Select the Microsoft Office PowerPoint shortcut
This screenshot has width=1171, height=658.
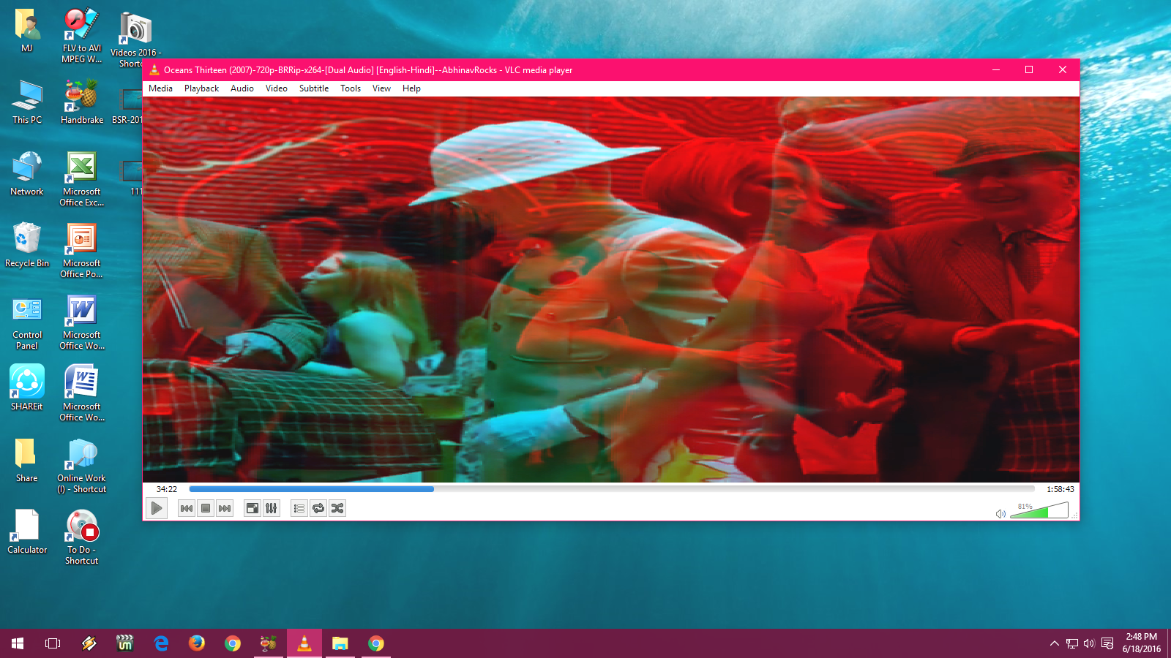(82, 251)
